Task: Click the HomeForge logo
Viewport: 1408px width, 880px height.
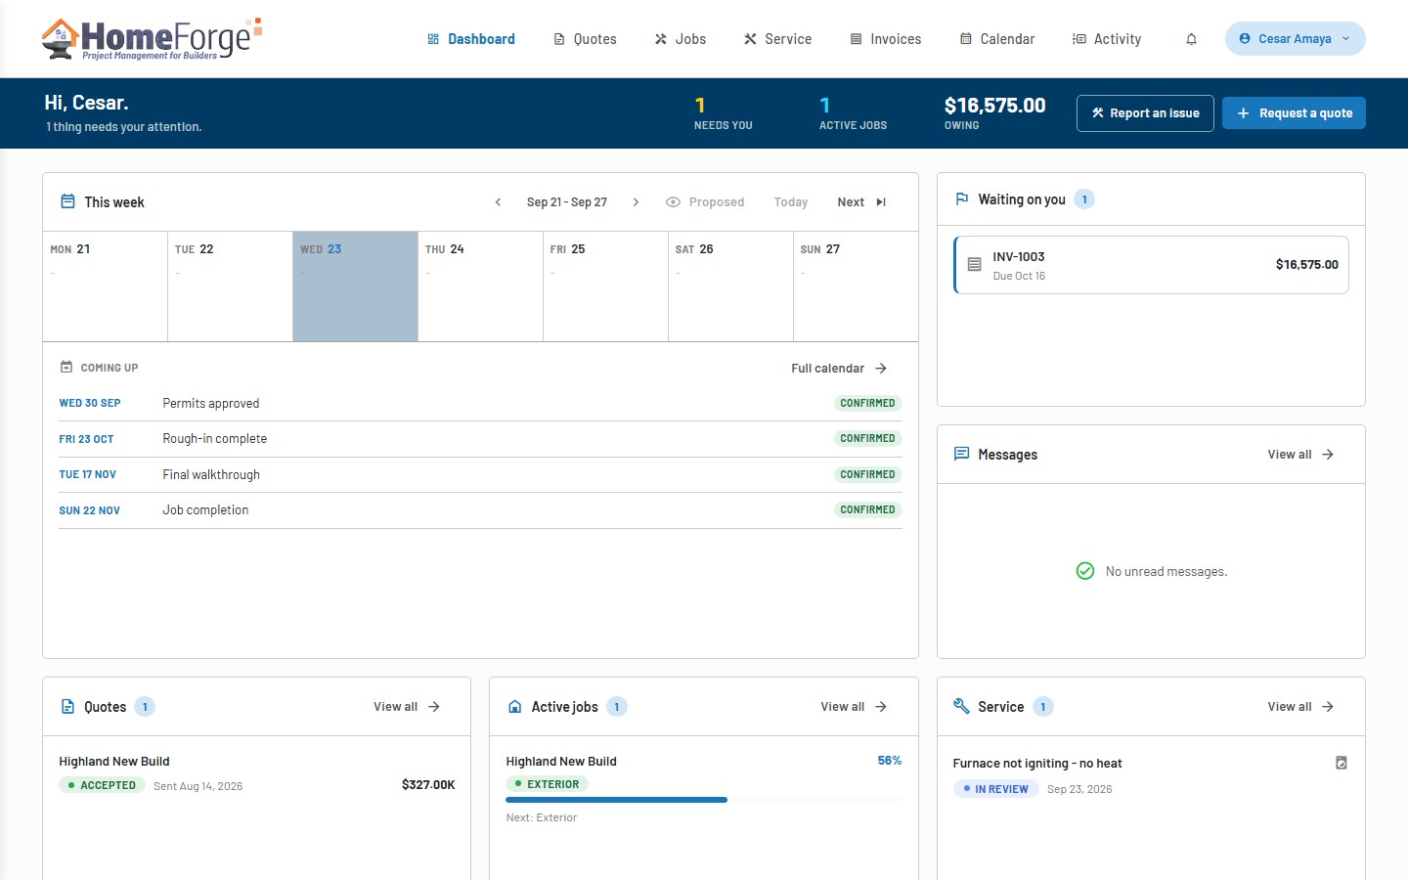Action: [152, 39]
